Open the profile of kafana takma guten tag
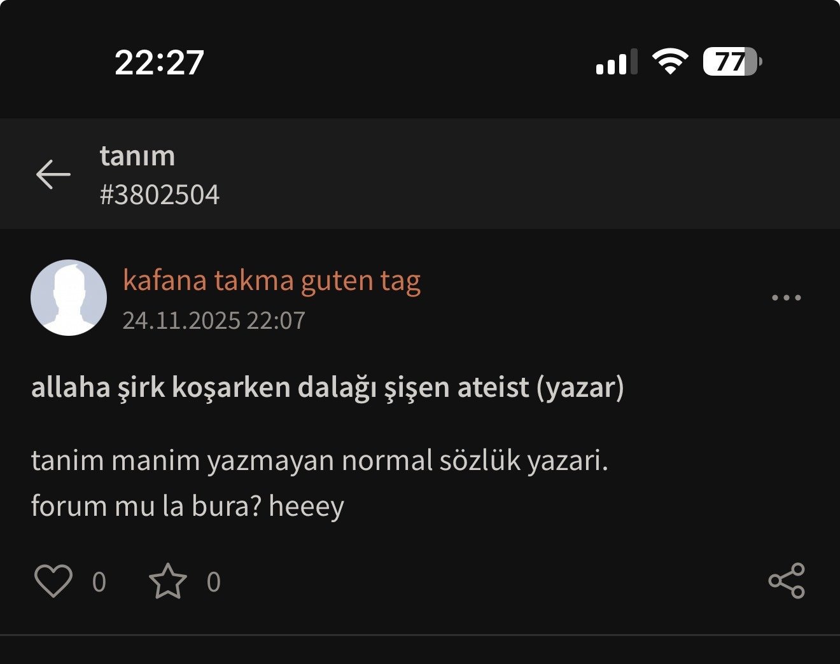This screenshot has width=840, height=664. tap(272, 280)
